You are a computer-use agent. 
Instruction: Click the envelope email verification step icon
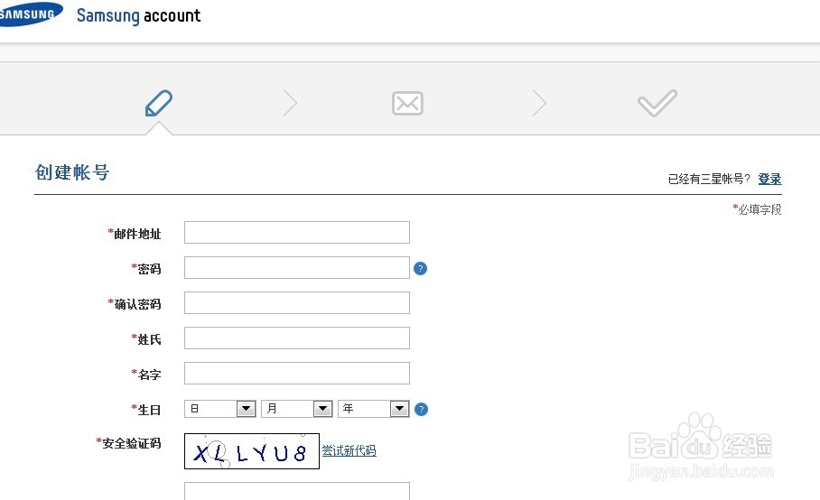point(407,103)
